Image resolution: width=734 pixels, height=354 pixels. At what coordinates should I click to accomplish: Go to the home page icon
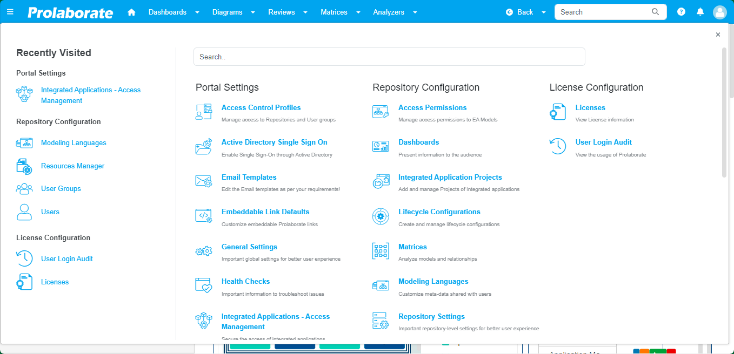[x=131, y=12]
